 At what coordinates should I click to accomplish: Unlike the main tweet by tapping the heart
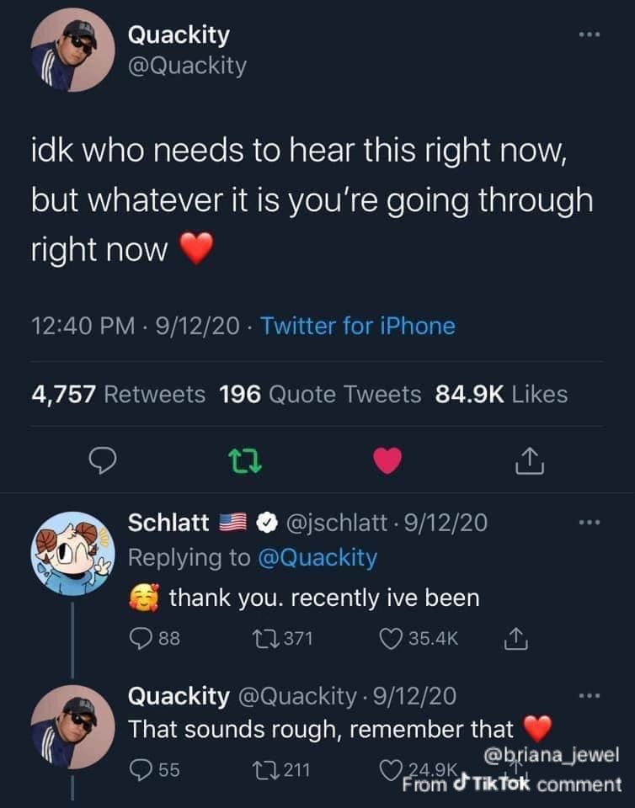(x=387, y=461)
